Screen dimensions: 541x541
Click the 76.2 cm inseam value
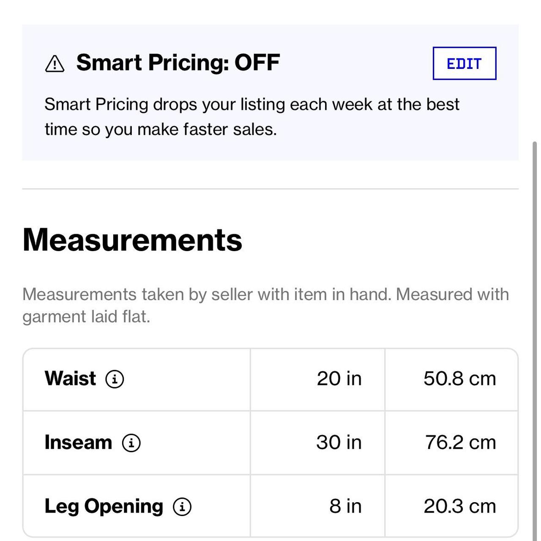[x=460, y=443]
